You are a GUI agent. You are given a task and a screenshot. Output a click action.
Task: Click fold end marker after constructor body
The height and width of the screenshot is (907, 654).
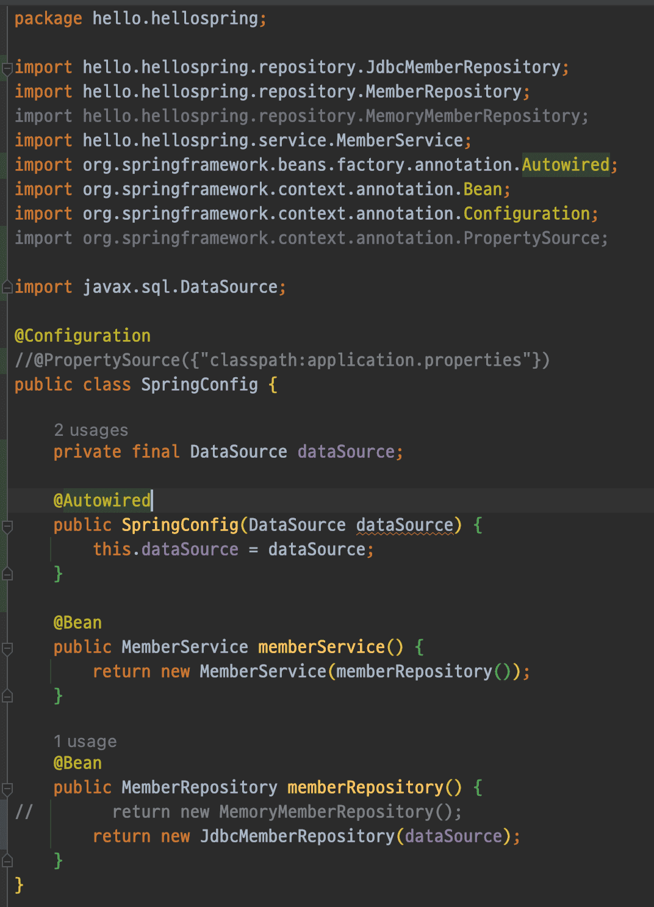[7, 574]
